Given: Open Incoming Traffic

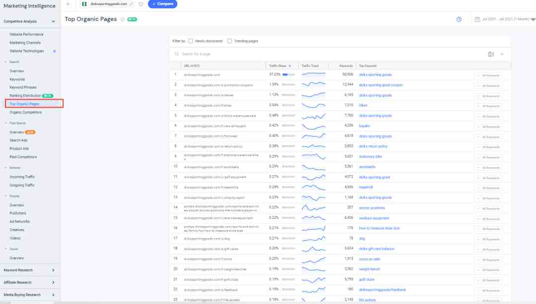Looking at the screenshot, I should pos(22,177).
